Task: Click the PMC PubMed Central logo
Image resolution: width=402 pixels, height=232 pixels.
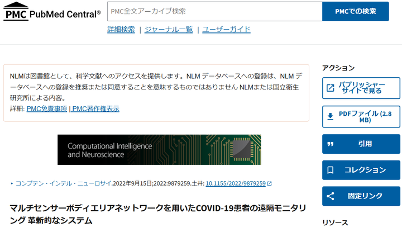Action: (52, 11)
